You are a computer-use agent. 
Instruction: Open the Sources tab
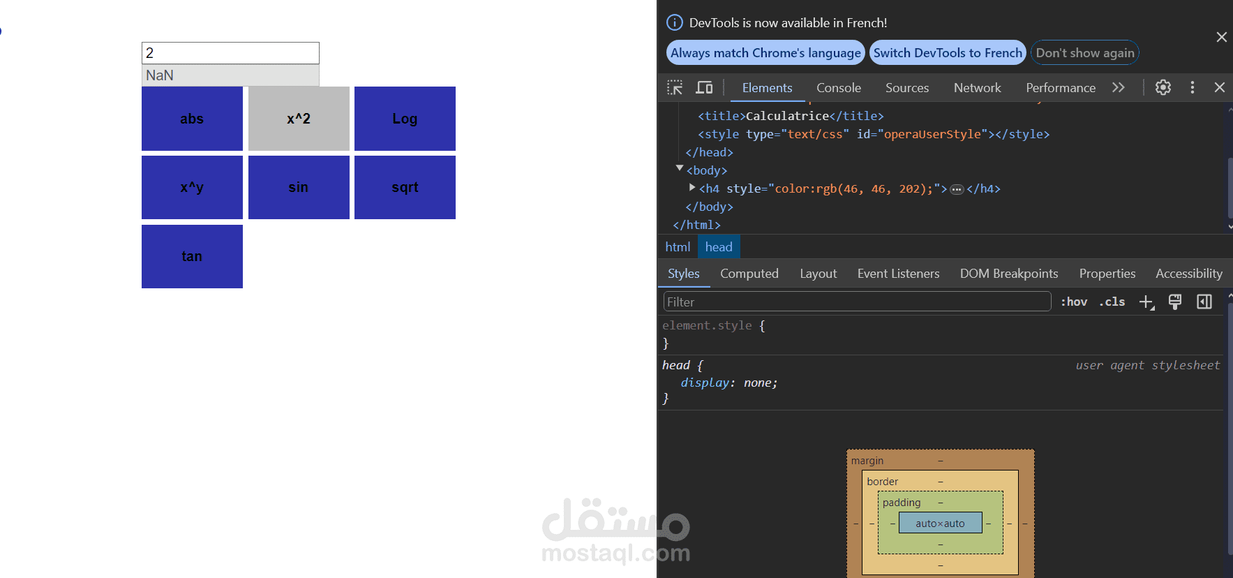pyautogui.click(x=907, y=88)
